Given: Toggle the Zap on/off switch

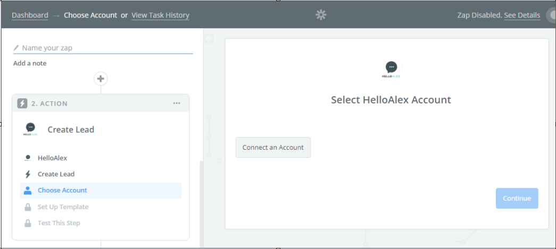Looking at the screenshot, I should (551, 15).
